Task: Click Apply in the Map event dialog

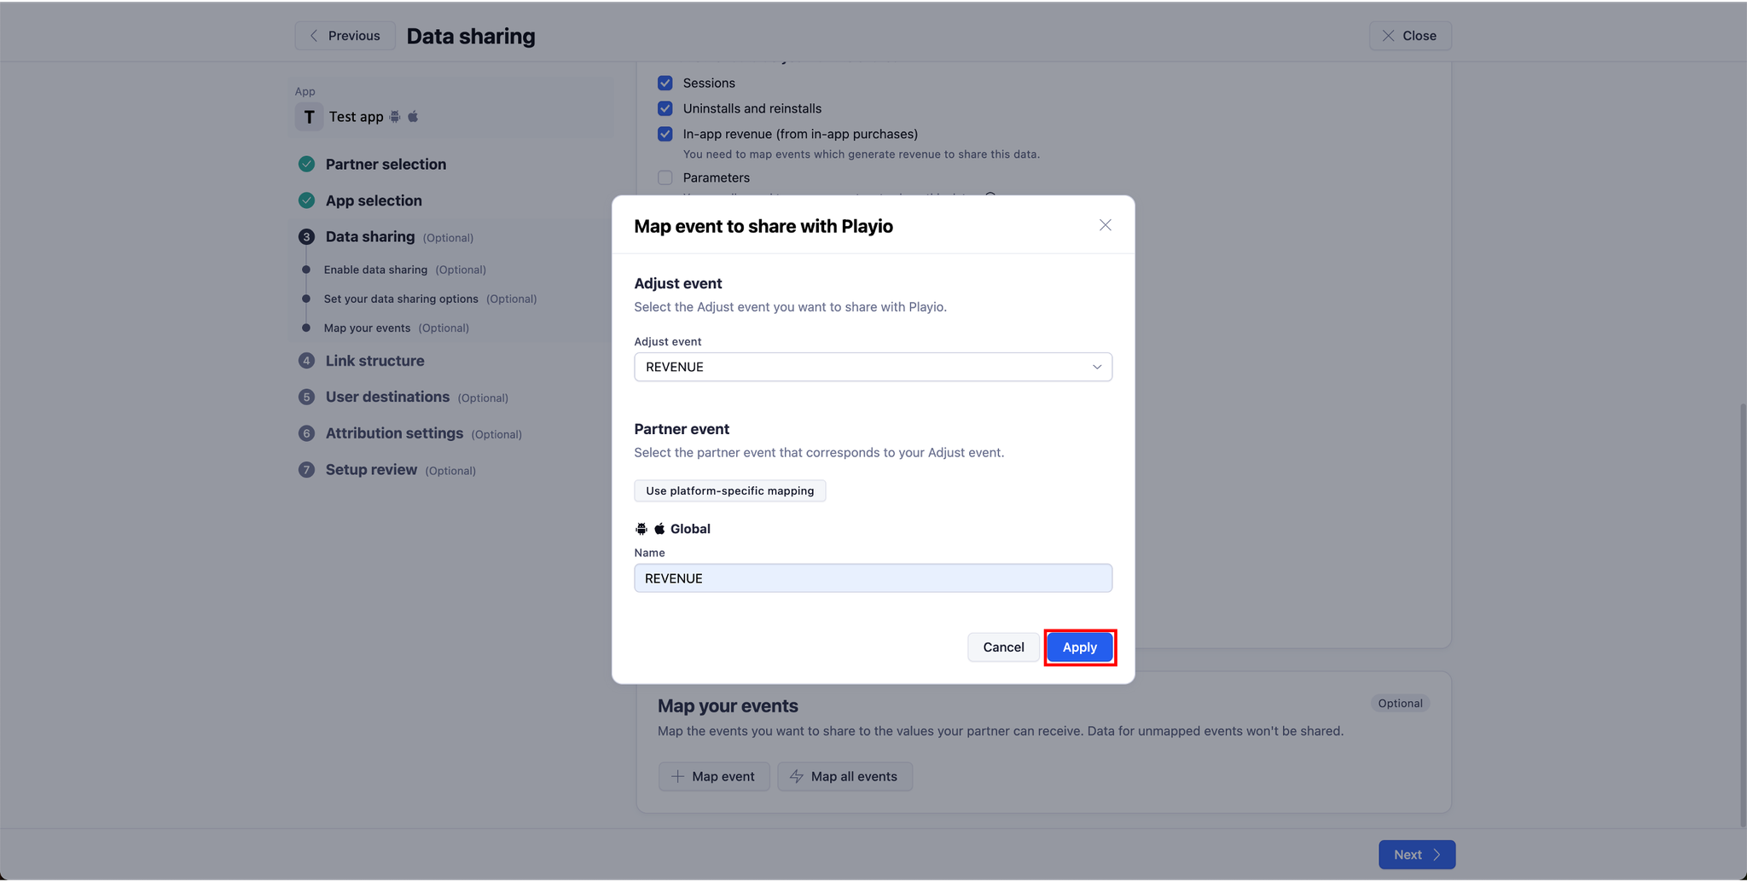Action: click(x=1079, y=647)
